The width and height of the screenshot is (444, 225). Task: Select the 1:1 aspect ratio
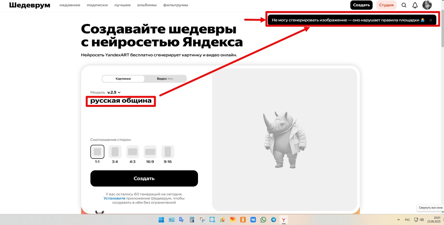(x=97, y=152)
